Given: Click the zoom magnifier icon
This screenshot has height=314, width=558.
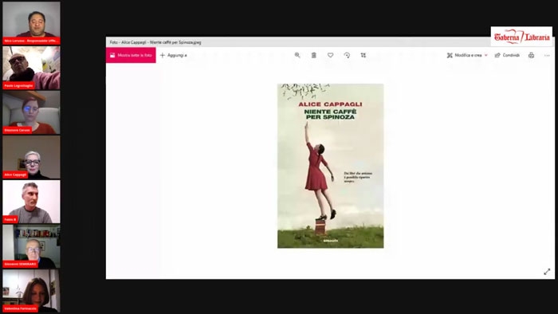Looking at the screenshot, I should [x=297, y=55].
